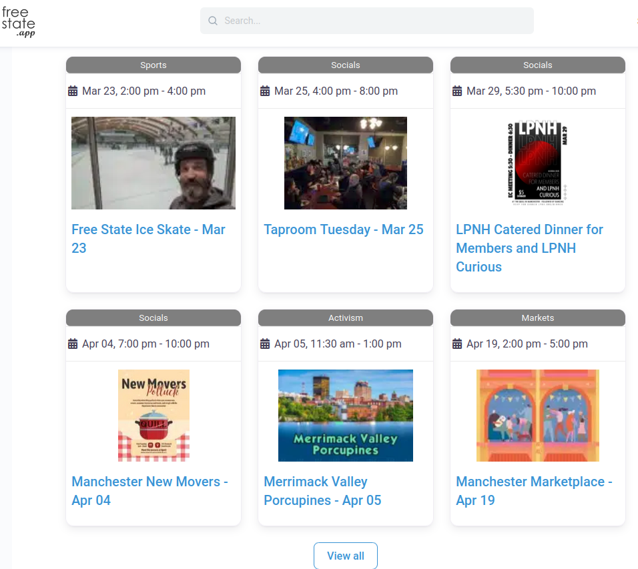Click calendar icon beside Mar 23 date
Image resolution: width=638 pixels, height=569 pixels.
point(73,91)
